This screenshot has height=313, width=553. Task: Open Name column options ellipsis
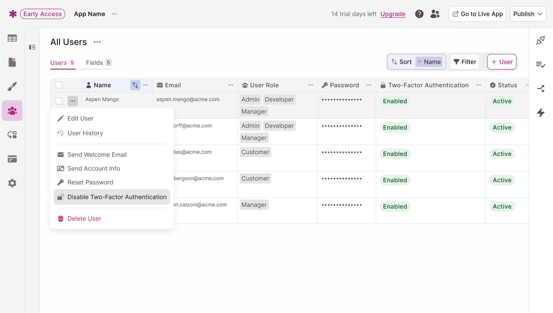(x=146, y=85)
